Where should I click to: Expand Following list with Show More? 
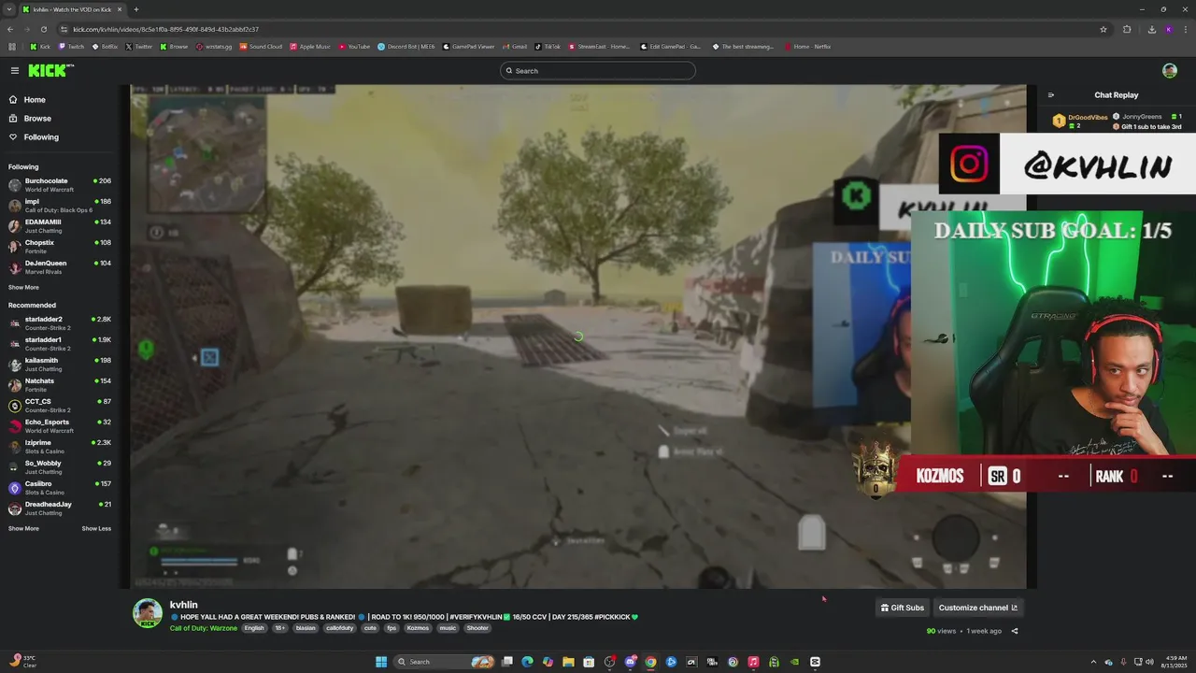click(23, 288)
